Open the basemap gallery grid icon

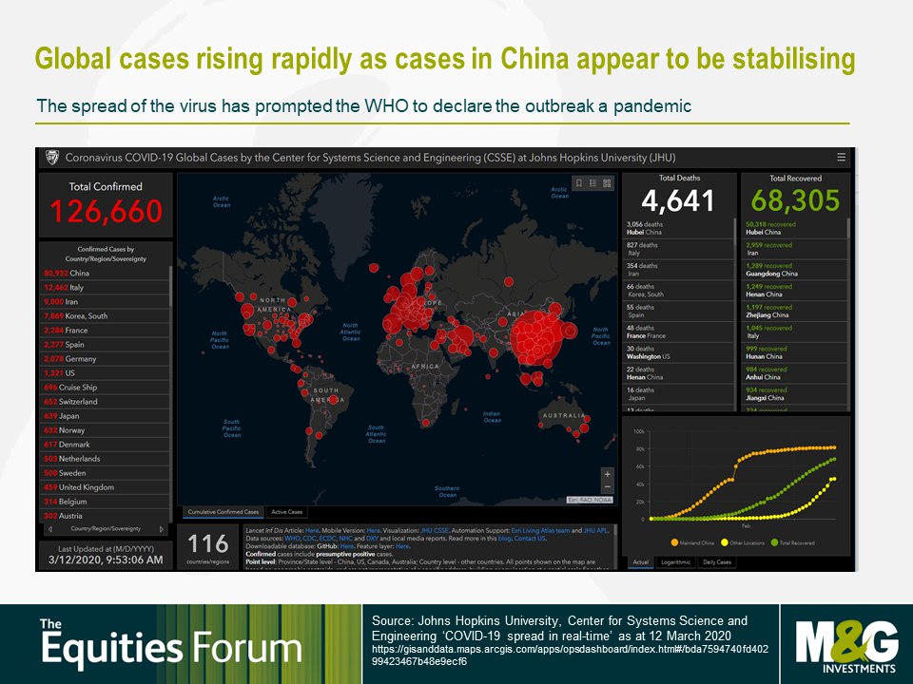(607, 183)
